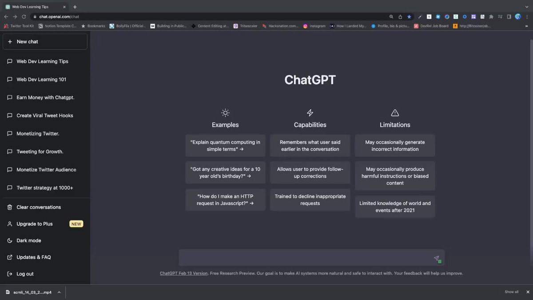This screenshot has height=300, width=533.
Task: Click the eyedropper extension icon in toolbar
Action: [x=420, y=16]
